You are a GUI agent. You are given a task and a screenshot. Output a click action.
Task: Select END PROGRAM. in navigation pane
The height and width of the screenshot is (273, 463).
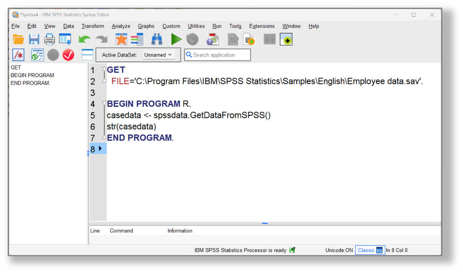tap(30, 83)
